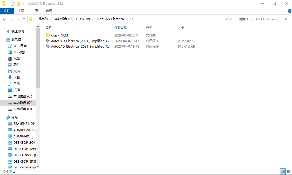The height and width of the screenshot is (175, 292).
Task: Click properties icon in quick access toolbar
Action: pyautogui.click(x=12, y=3)
